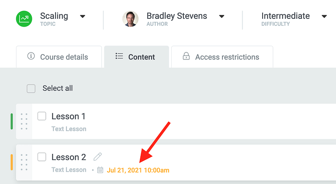
Task: Expand the Intermediate difficulty dropdown arrow
Action: tap(324, 17)
